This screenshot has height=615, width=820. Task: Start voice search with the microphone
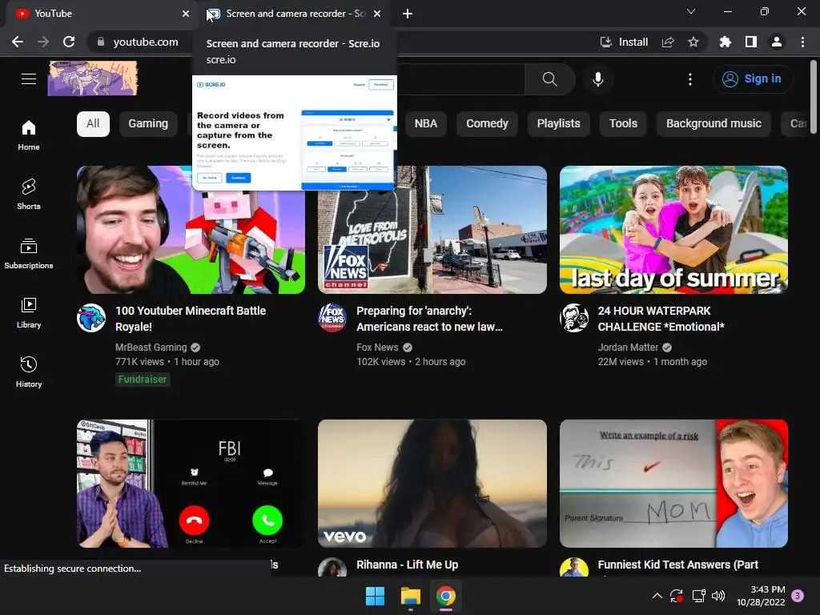pos(598,79)
